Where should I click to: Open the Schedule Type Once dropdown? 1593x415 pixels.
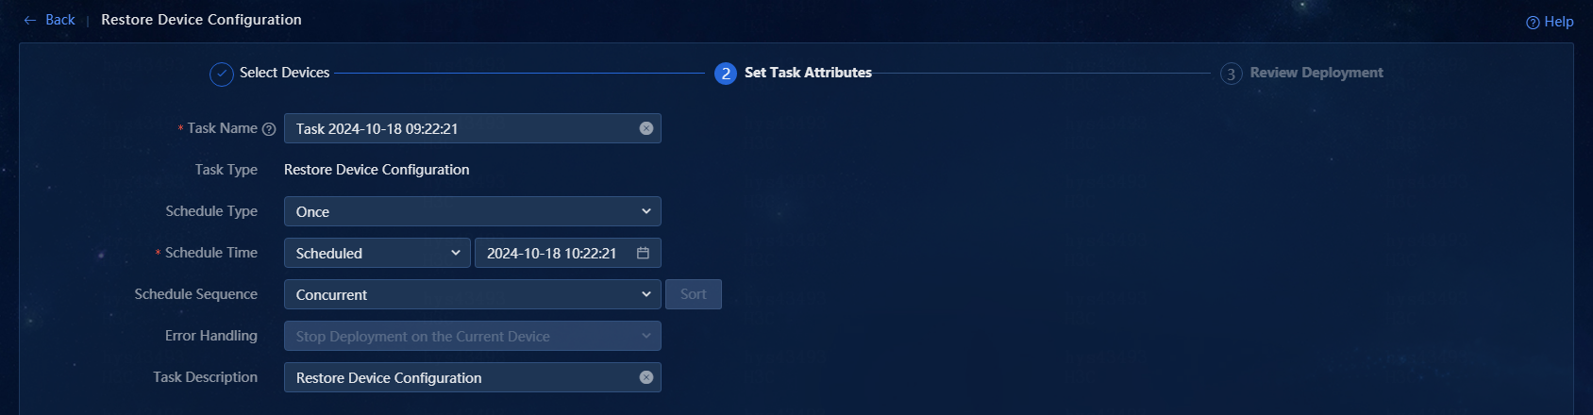click(472, 211)
